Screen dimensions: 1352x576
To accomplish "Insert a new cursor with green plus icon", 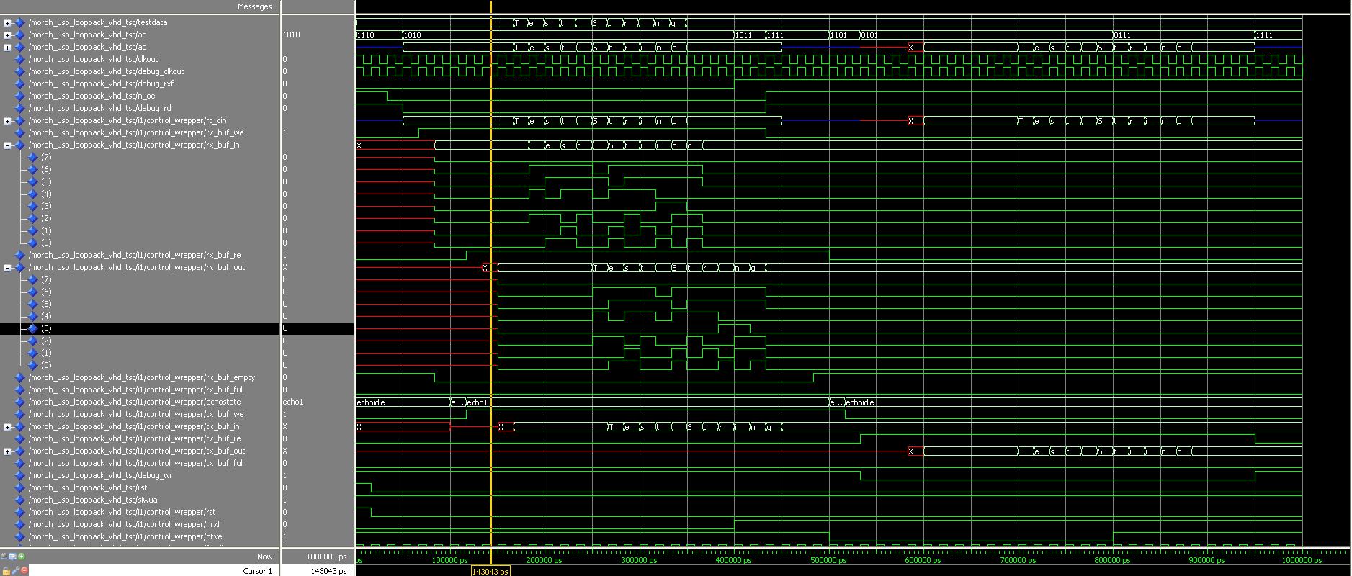I will point(22,556).
